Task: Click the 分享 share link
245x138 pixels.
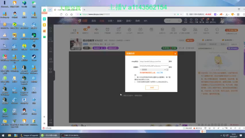Action: [x=182, y=48]
